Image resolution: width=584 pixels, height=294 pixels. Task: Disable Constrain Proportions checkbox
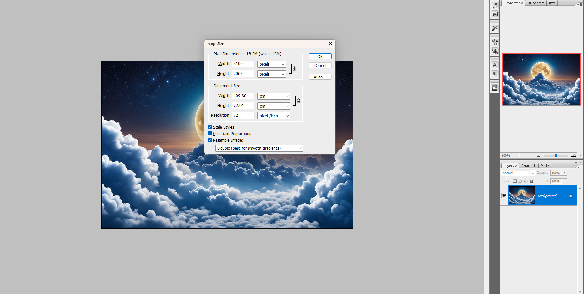(210, 133)
